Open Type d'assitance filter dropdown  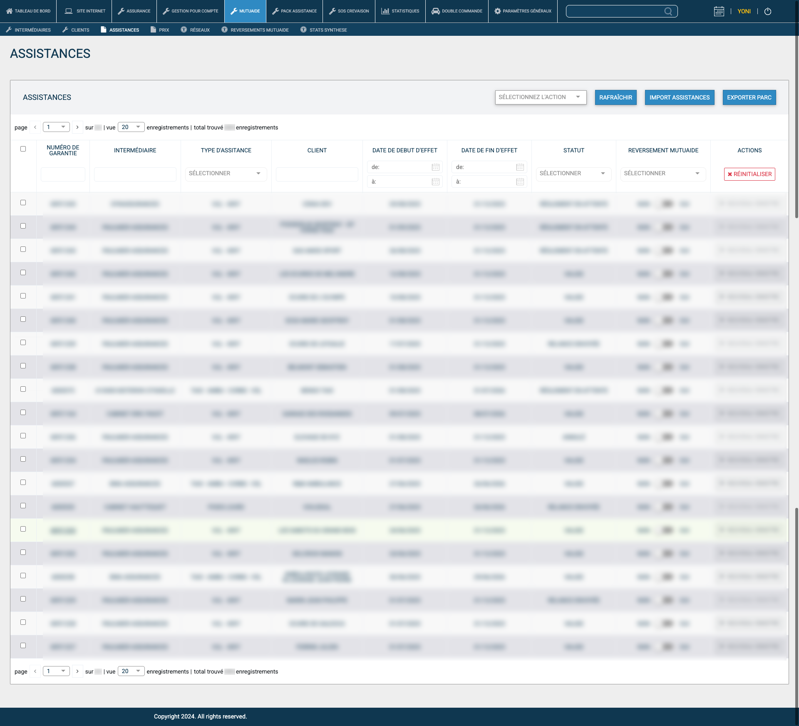226,173
